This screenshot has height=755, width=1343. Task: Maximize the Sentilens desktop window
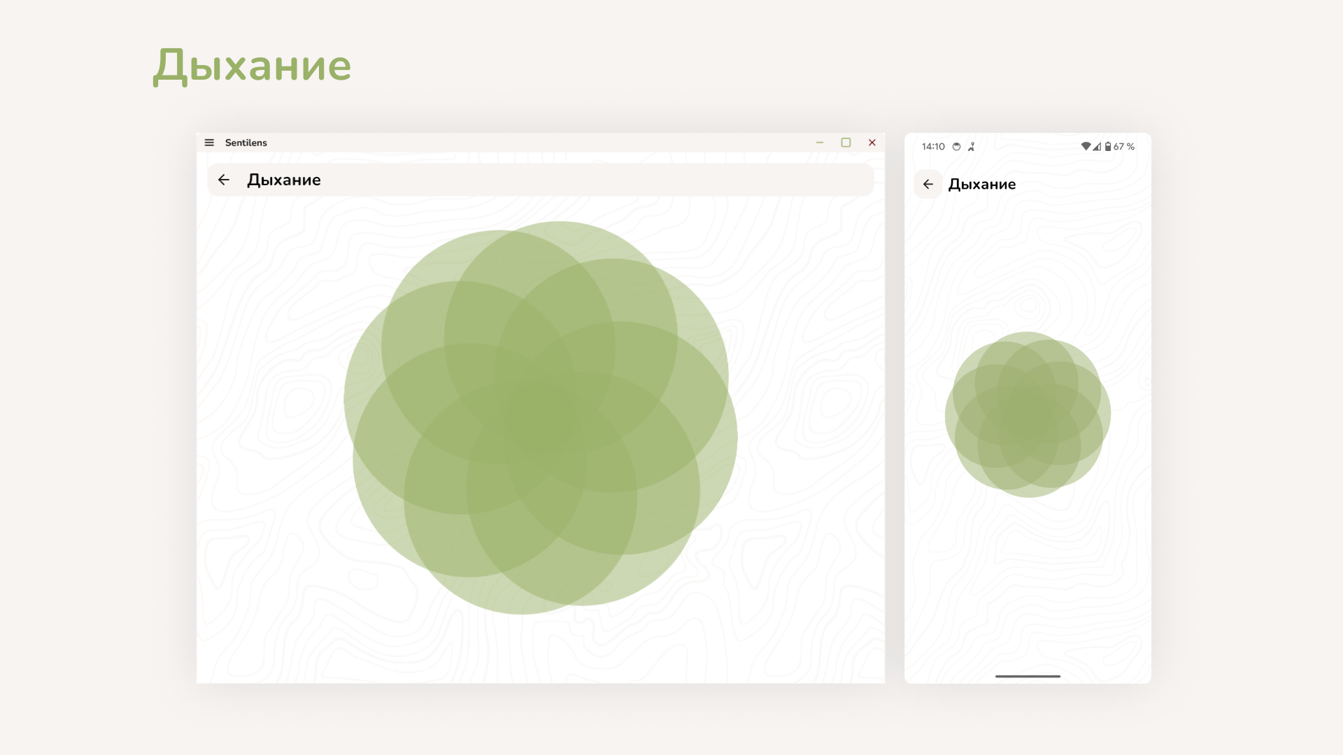846,143
